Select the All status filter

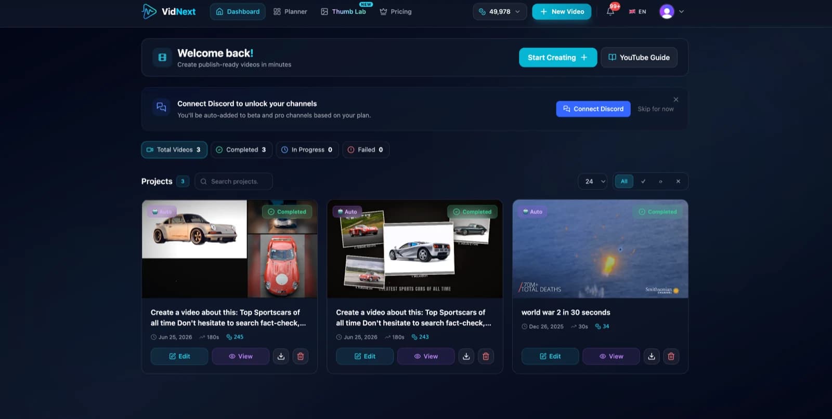624,181
